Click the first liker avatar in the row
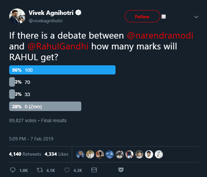Screen dimensions: 207x177 [81, 154]
